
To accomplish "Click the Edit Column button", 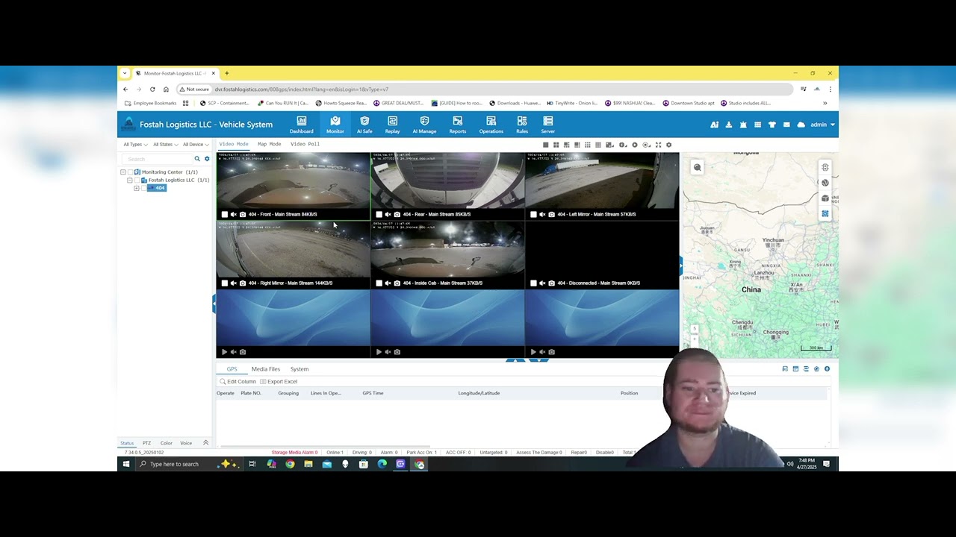I will 238,382.
